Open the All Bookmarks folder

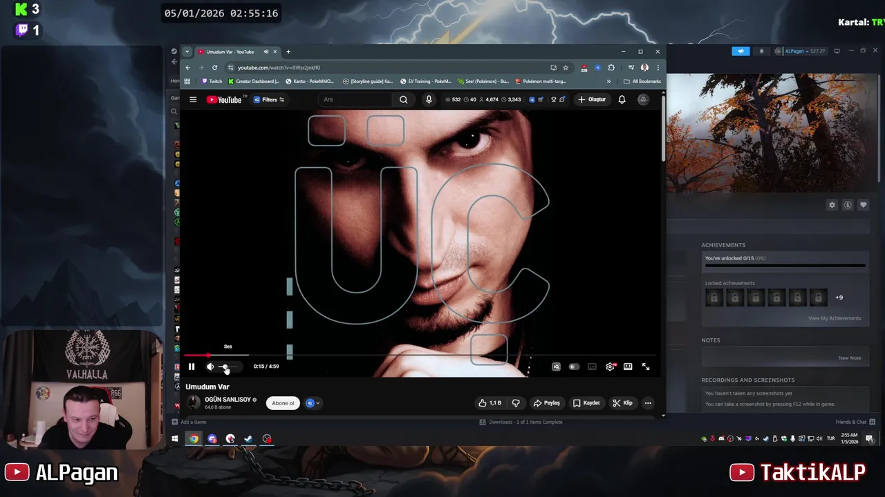(642, 81)
